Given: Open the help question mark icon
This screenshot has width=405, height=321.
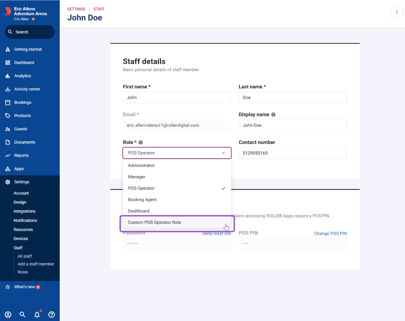Looking at the screenshot, I should tap(52, 314).
